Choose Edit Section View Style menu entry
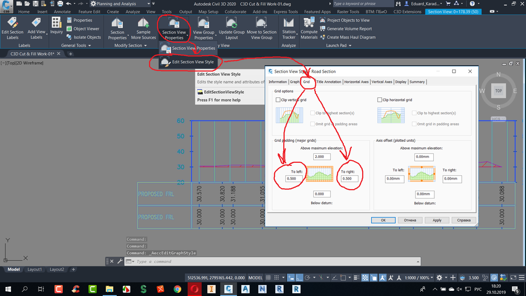The height and width of the screenshot is (296, 526). [187, 62]
